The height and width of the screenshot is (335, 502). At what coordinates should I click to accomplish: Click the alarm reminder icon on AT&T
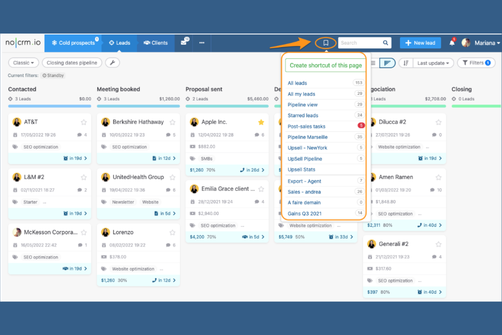pyautogui.click(x=66, y=158)
